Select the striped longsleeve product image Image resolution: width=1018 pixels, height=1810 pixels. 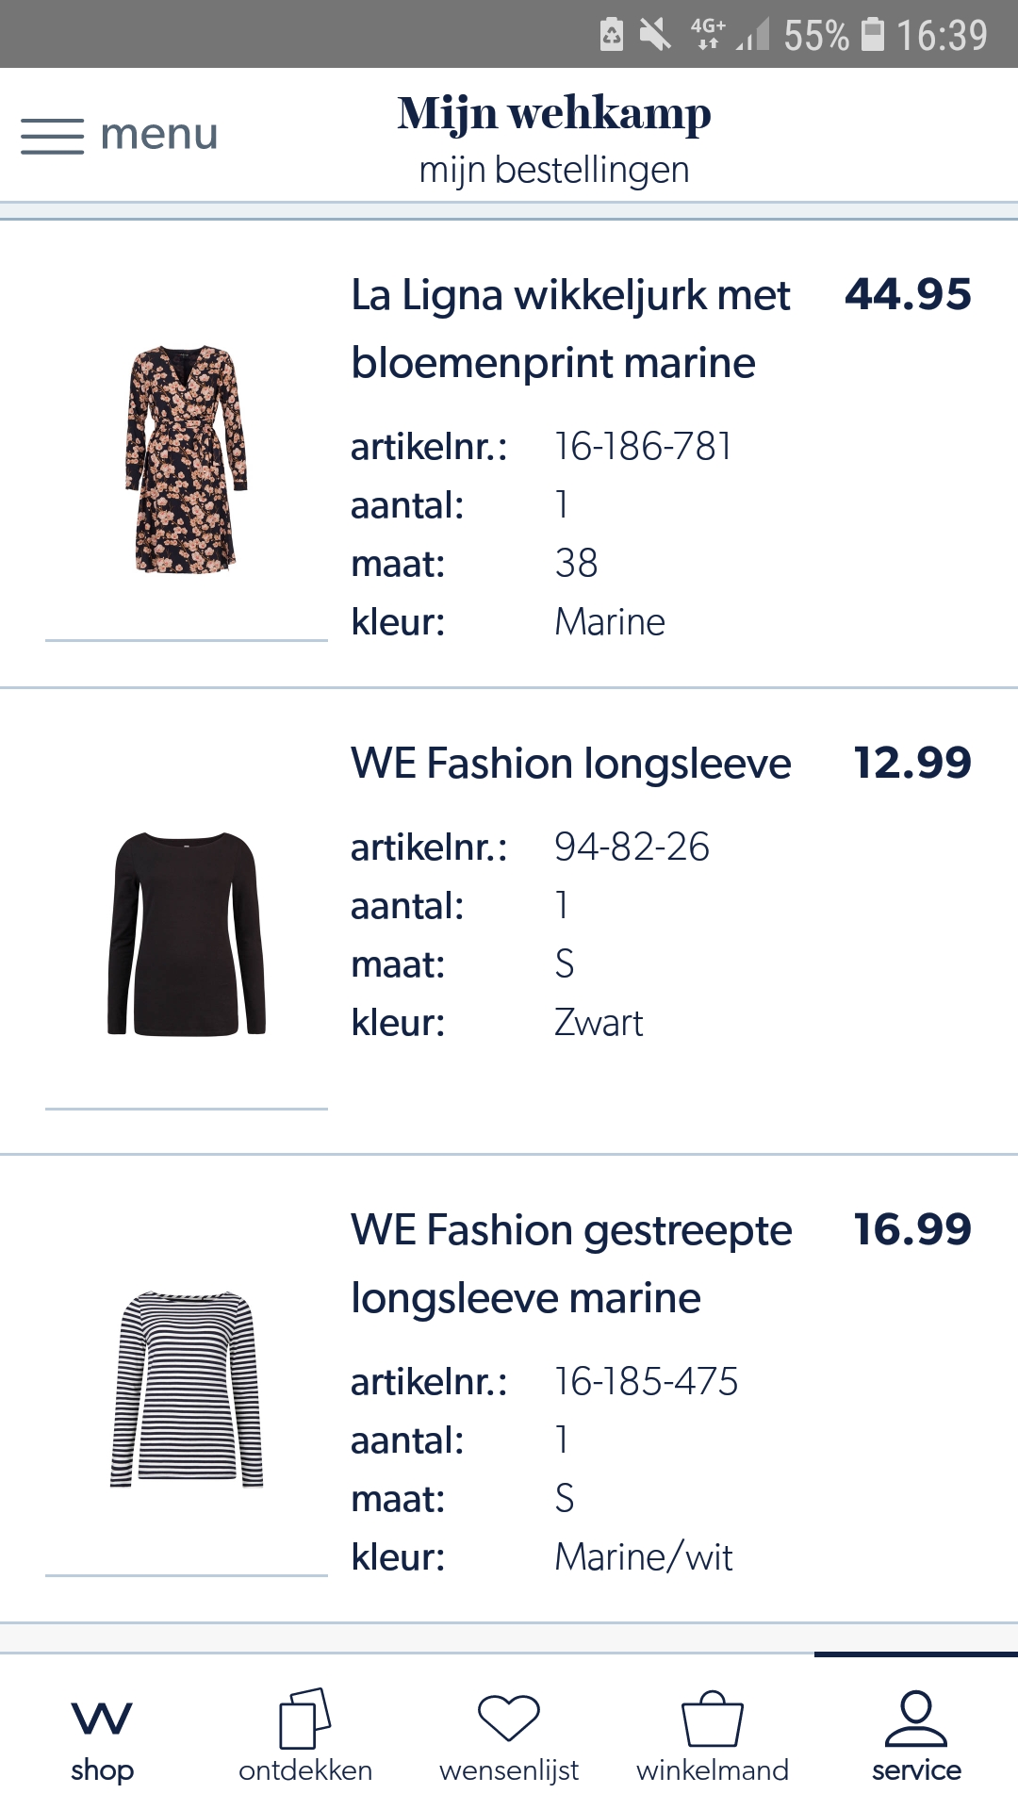186,1389
